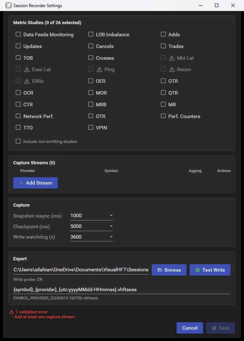Click the Cancel button

190,328
